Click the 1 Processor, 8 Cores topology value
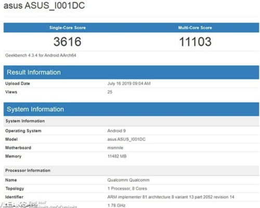 click(127, 188)
